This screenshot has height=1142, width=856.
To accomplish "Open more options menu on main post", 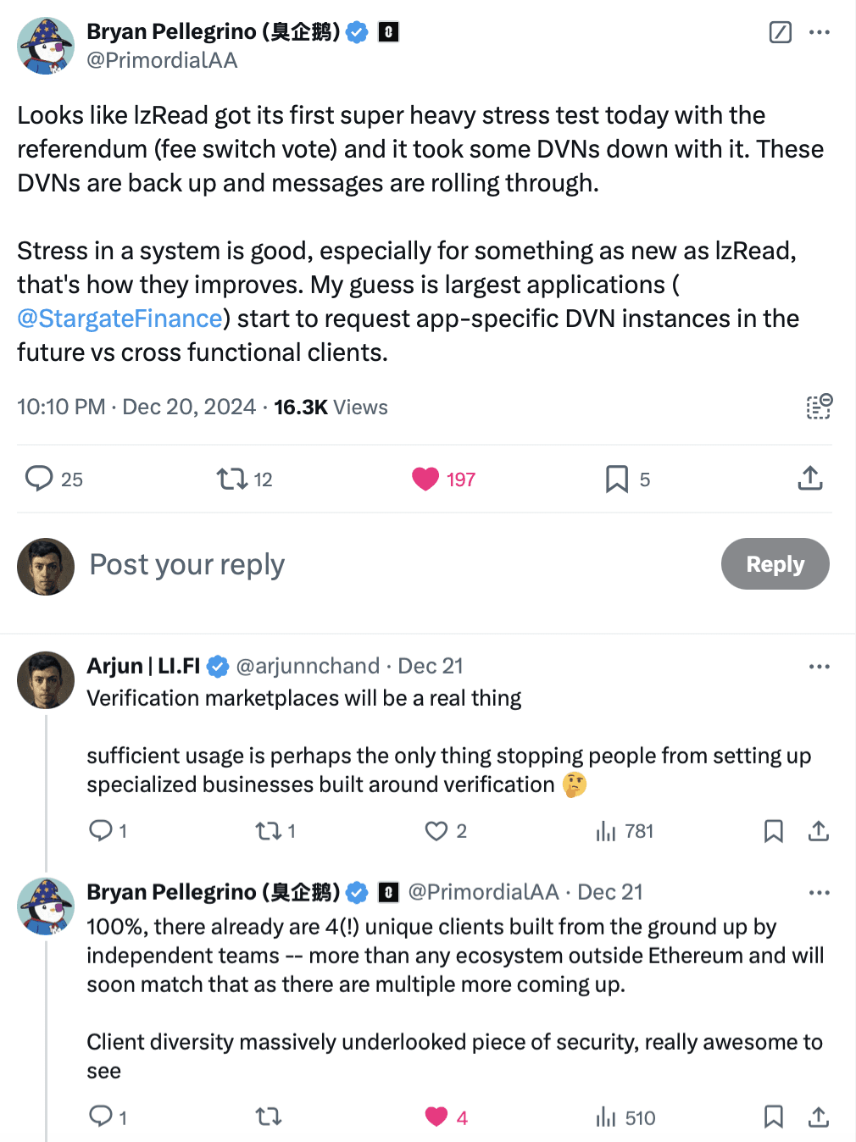I will point(819,33).
